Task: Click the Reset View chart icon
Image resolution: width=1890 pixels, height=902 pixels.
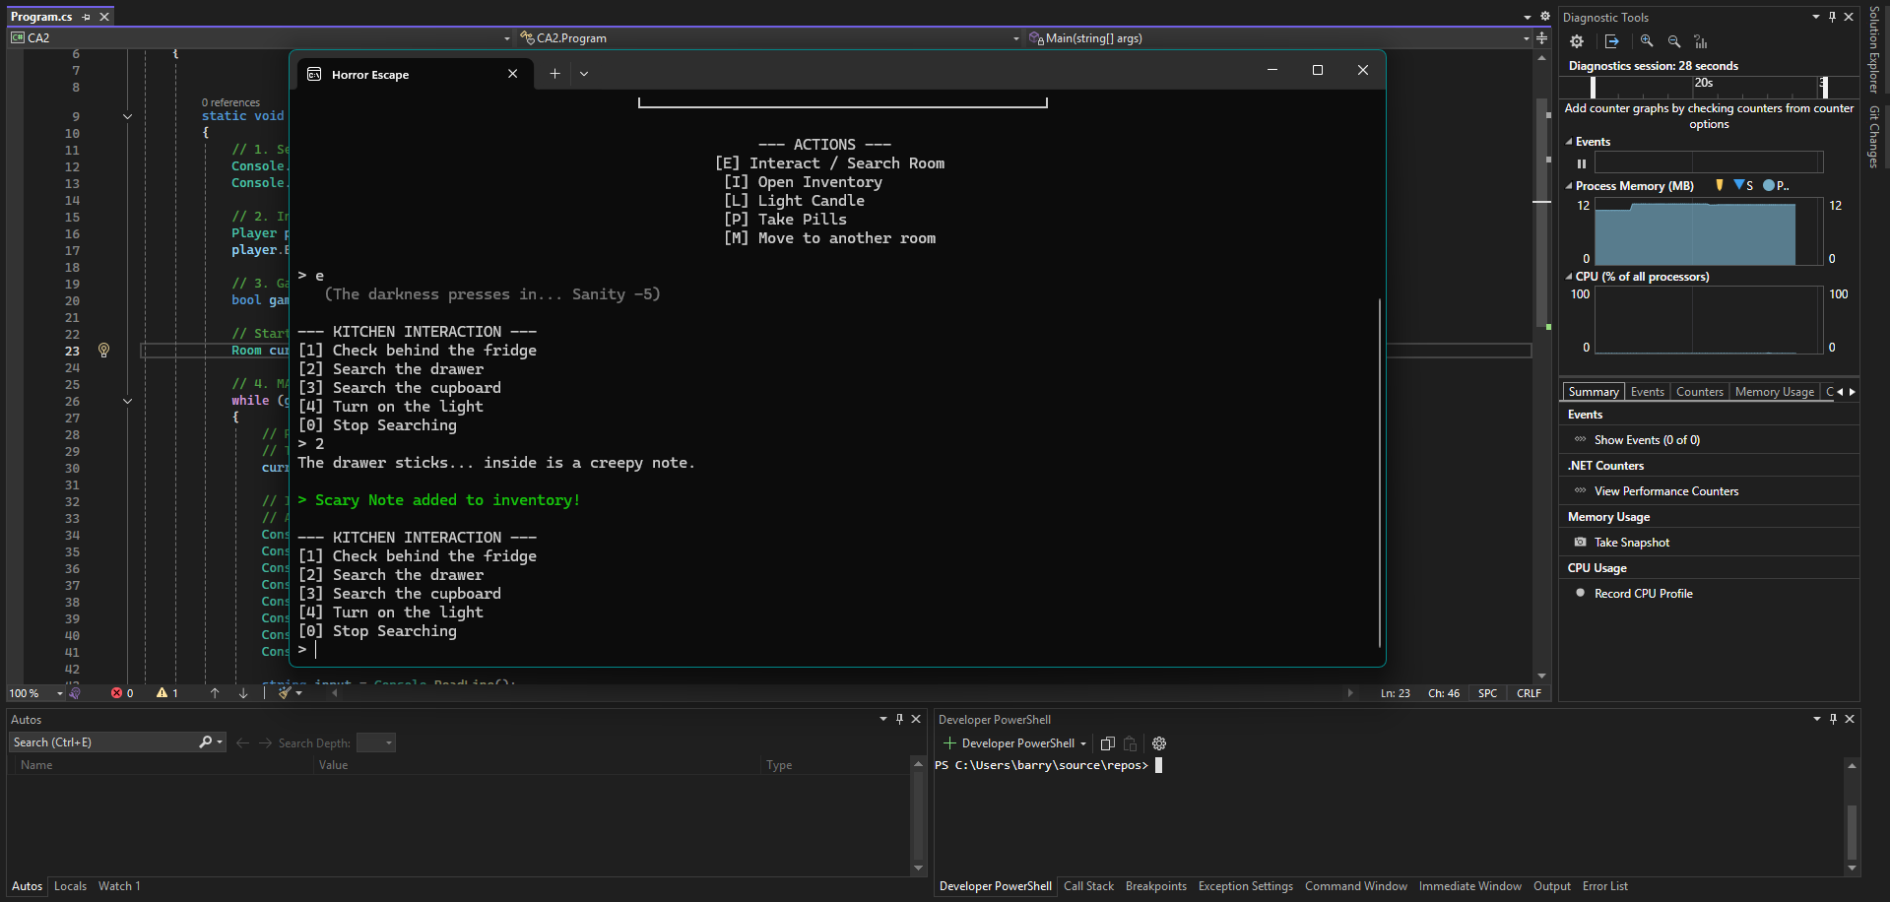Action: [x=1701, y=41]
